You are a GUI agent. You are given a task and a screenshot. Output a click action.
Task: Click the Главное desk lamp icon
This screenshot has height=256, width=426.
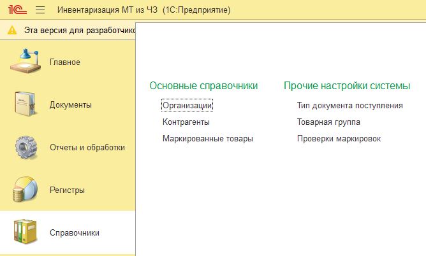click(x=26, y=61)
